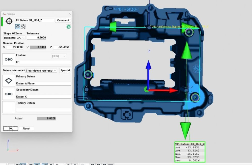Click the Primary Datum text field
This screenshot has height=165, width=252.
[x=44, y=84]
